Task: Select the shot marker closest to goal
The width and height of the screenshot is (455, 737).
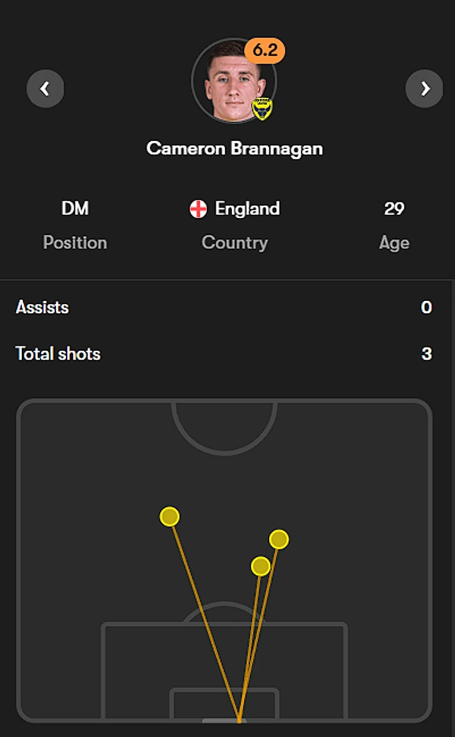Action: pos(261,566)
